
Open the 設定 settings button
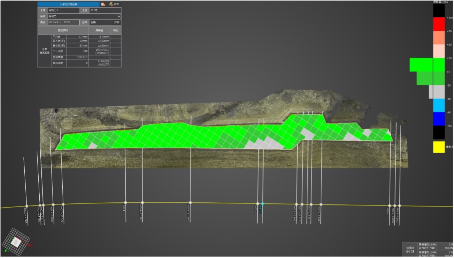114,5
